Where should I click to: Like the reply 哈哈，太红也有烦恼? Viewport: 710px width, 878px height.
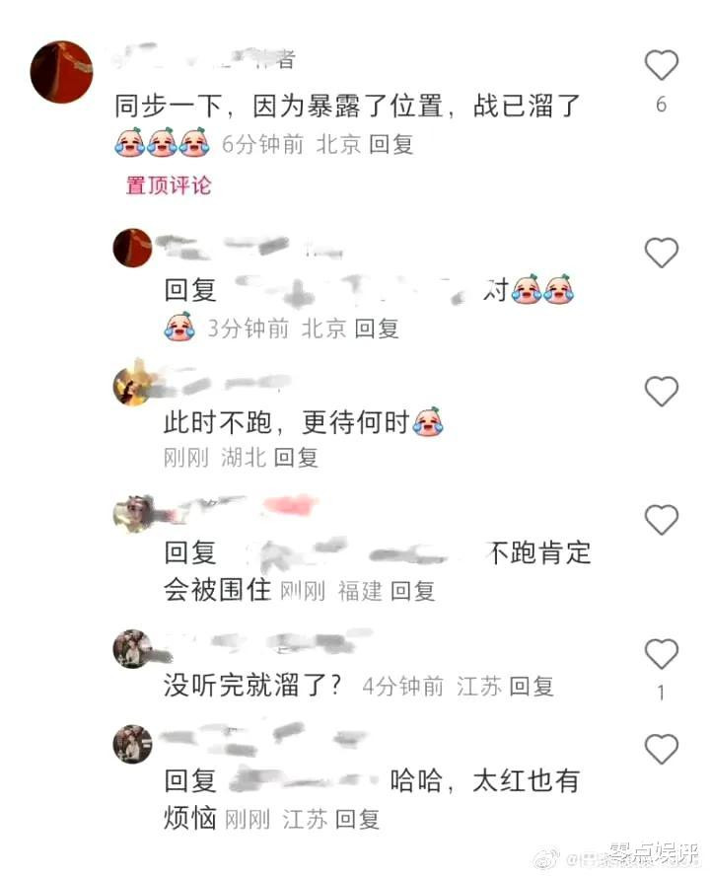tap(662, 749)
